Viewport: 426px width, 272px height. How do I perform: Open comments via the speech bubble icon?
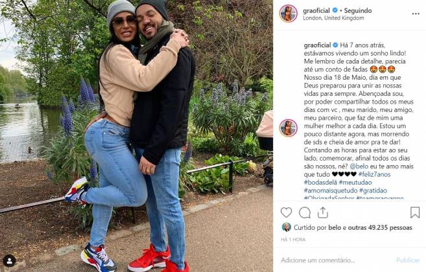point(305,212)
